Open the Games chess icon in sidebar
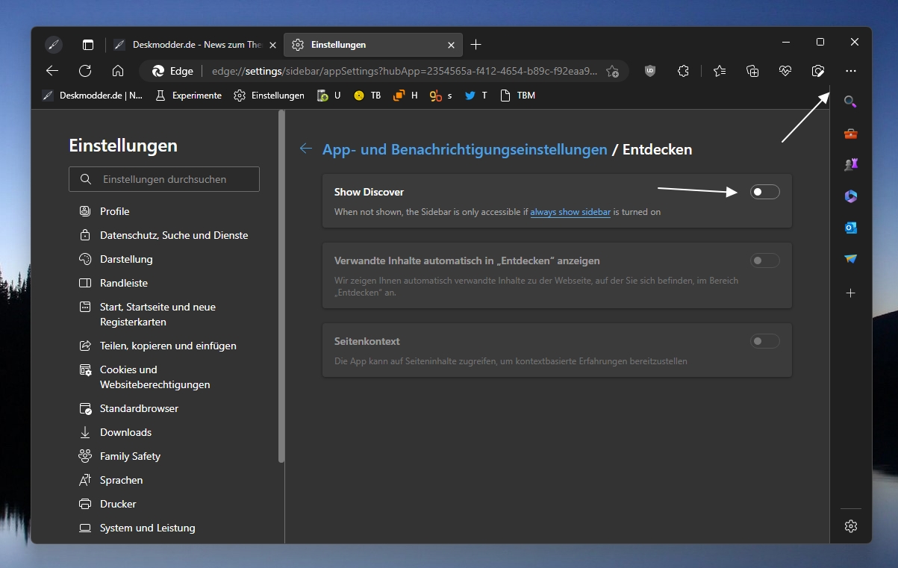This screenshot has width=898, height=568. [850, 165]
